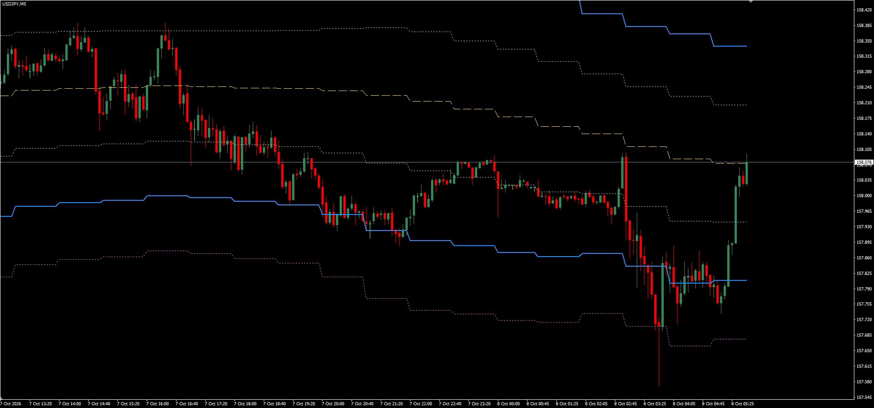Click the current price label 158.076
874x408 pixels.
tap(864, 162)
